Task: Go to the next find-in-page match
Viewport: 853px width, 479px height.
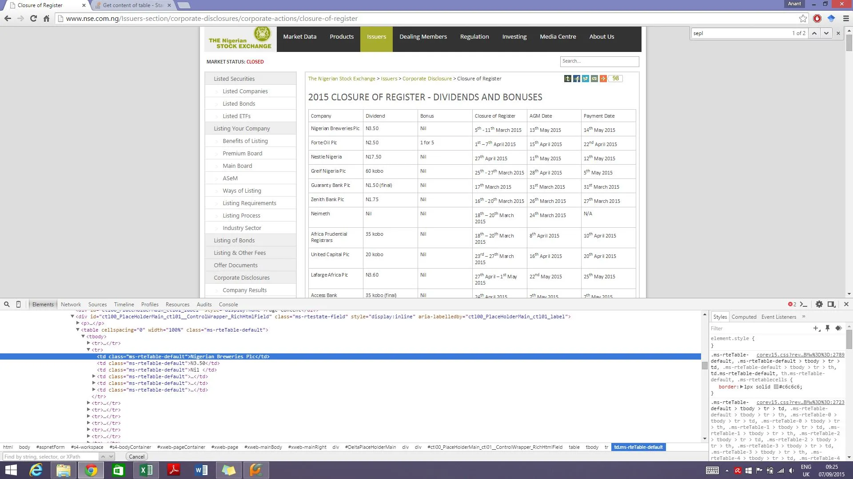Action: 826,33
